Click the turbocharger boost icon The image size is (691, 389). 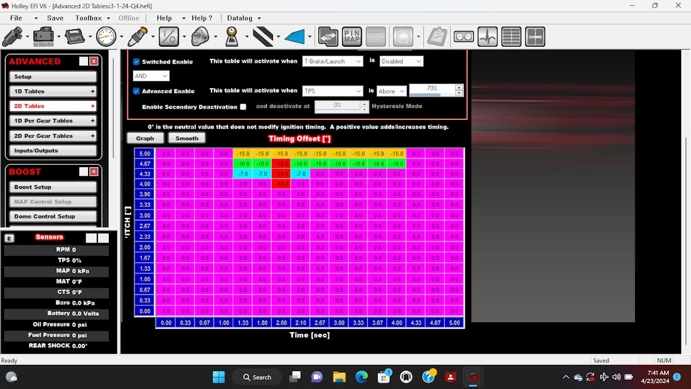200,36
